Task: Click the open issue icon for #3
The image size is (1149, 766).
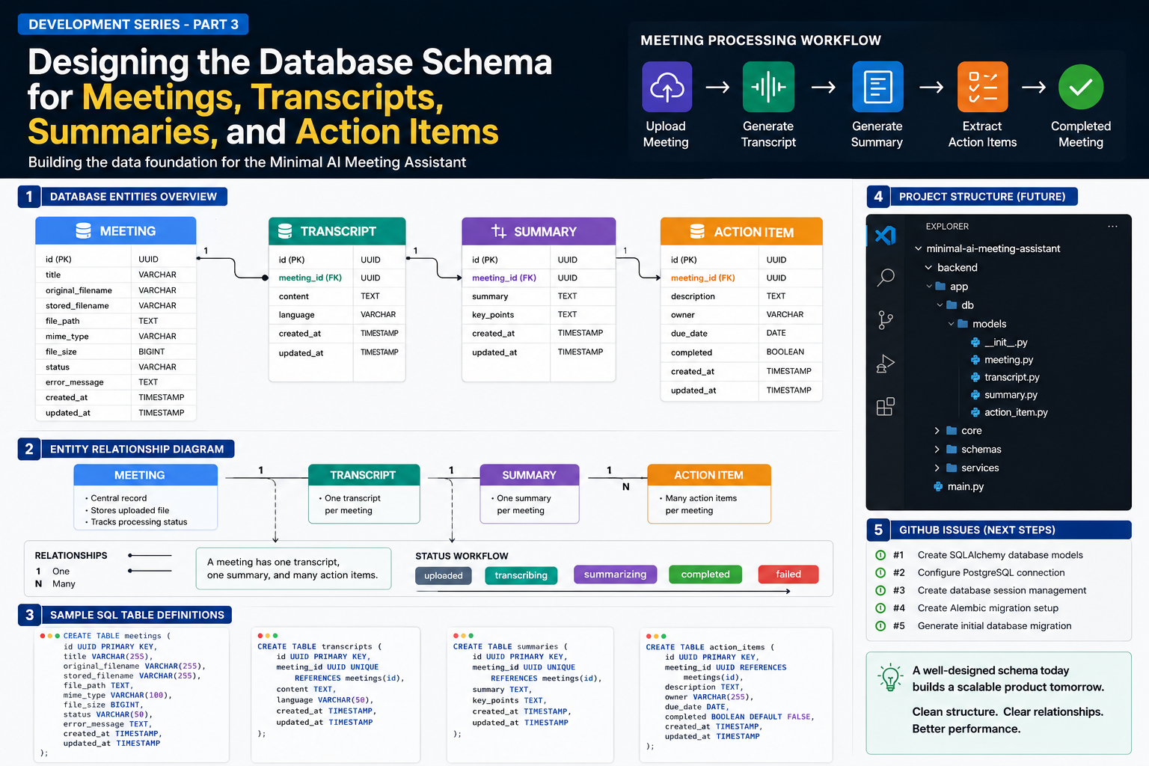Action: [880, 590]
